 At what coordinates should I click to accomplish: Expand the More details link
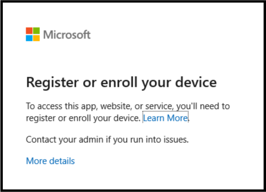[x=50, y=161]
